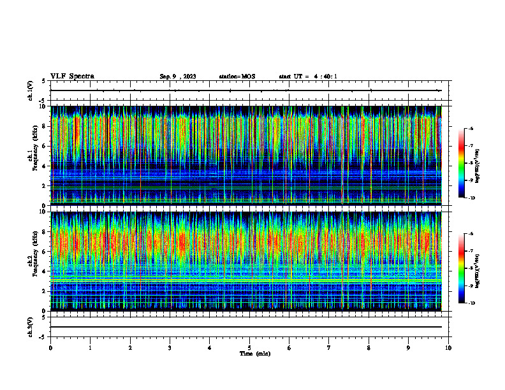Click the ch.1 colorbar label "log(PSD)(V²/Hz)"

(x=478, y=166)
